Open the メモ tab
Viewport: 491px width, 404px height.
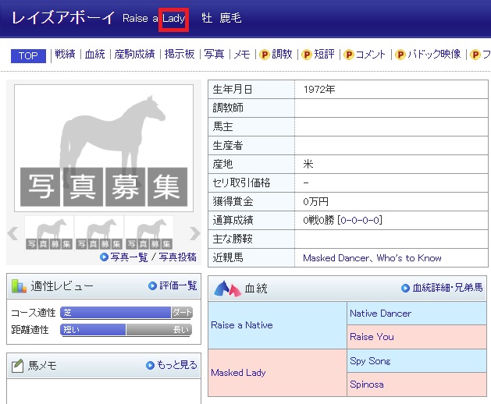[x=242, y=55]
